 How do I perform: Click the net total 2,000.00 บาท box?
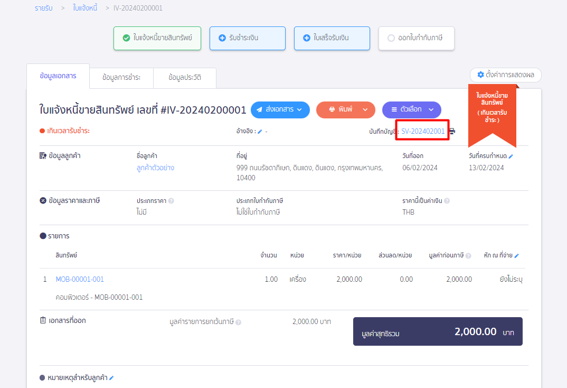438,331
